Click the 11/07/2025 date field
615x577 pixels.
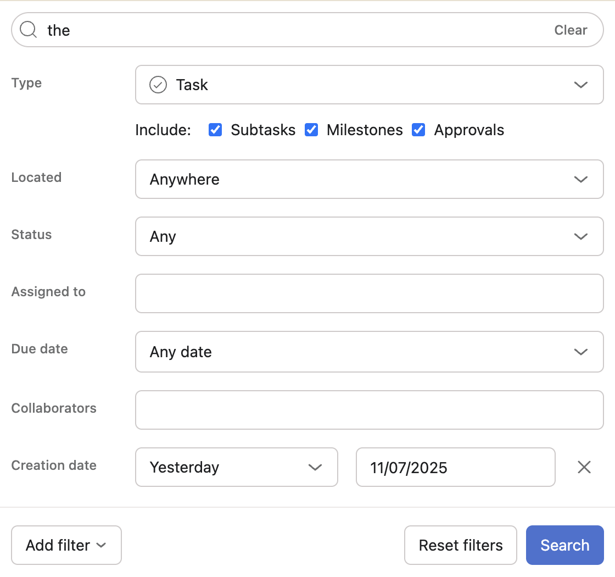(x=455, y=467)
